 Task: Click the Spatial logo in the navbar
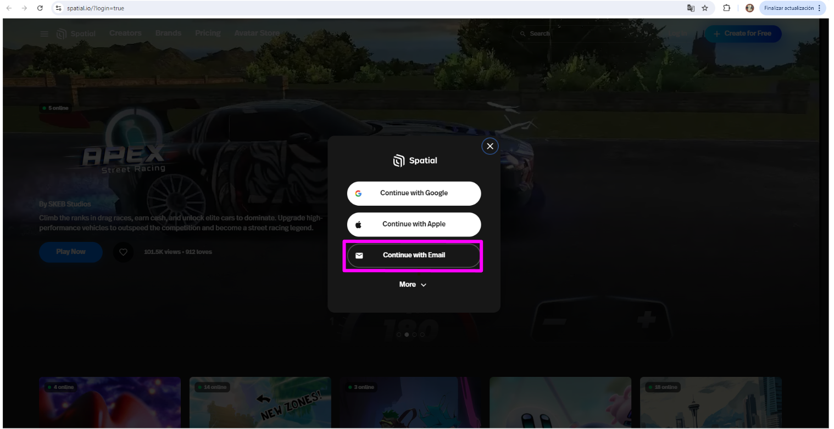coord(76,33)
